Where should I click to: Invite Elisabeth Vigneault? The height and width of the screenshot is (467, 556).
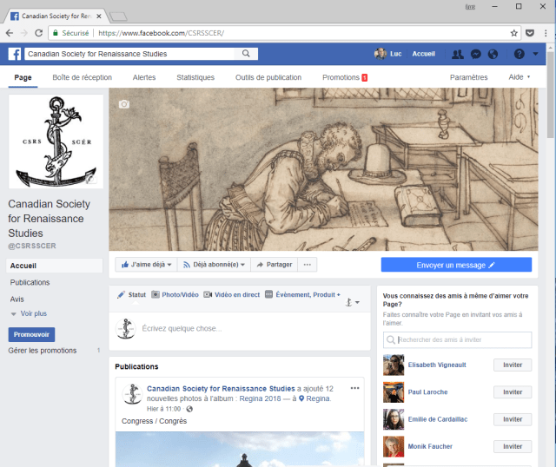(x=513, y=365)
